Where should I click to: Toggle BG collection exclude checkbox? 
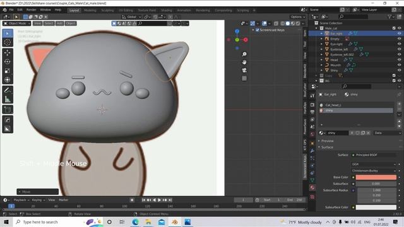394,81
